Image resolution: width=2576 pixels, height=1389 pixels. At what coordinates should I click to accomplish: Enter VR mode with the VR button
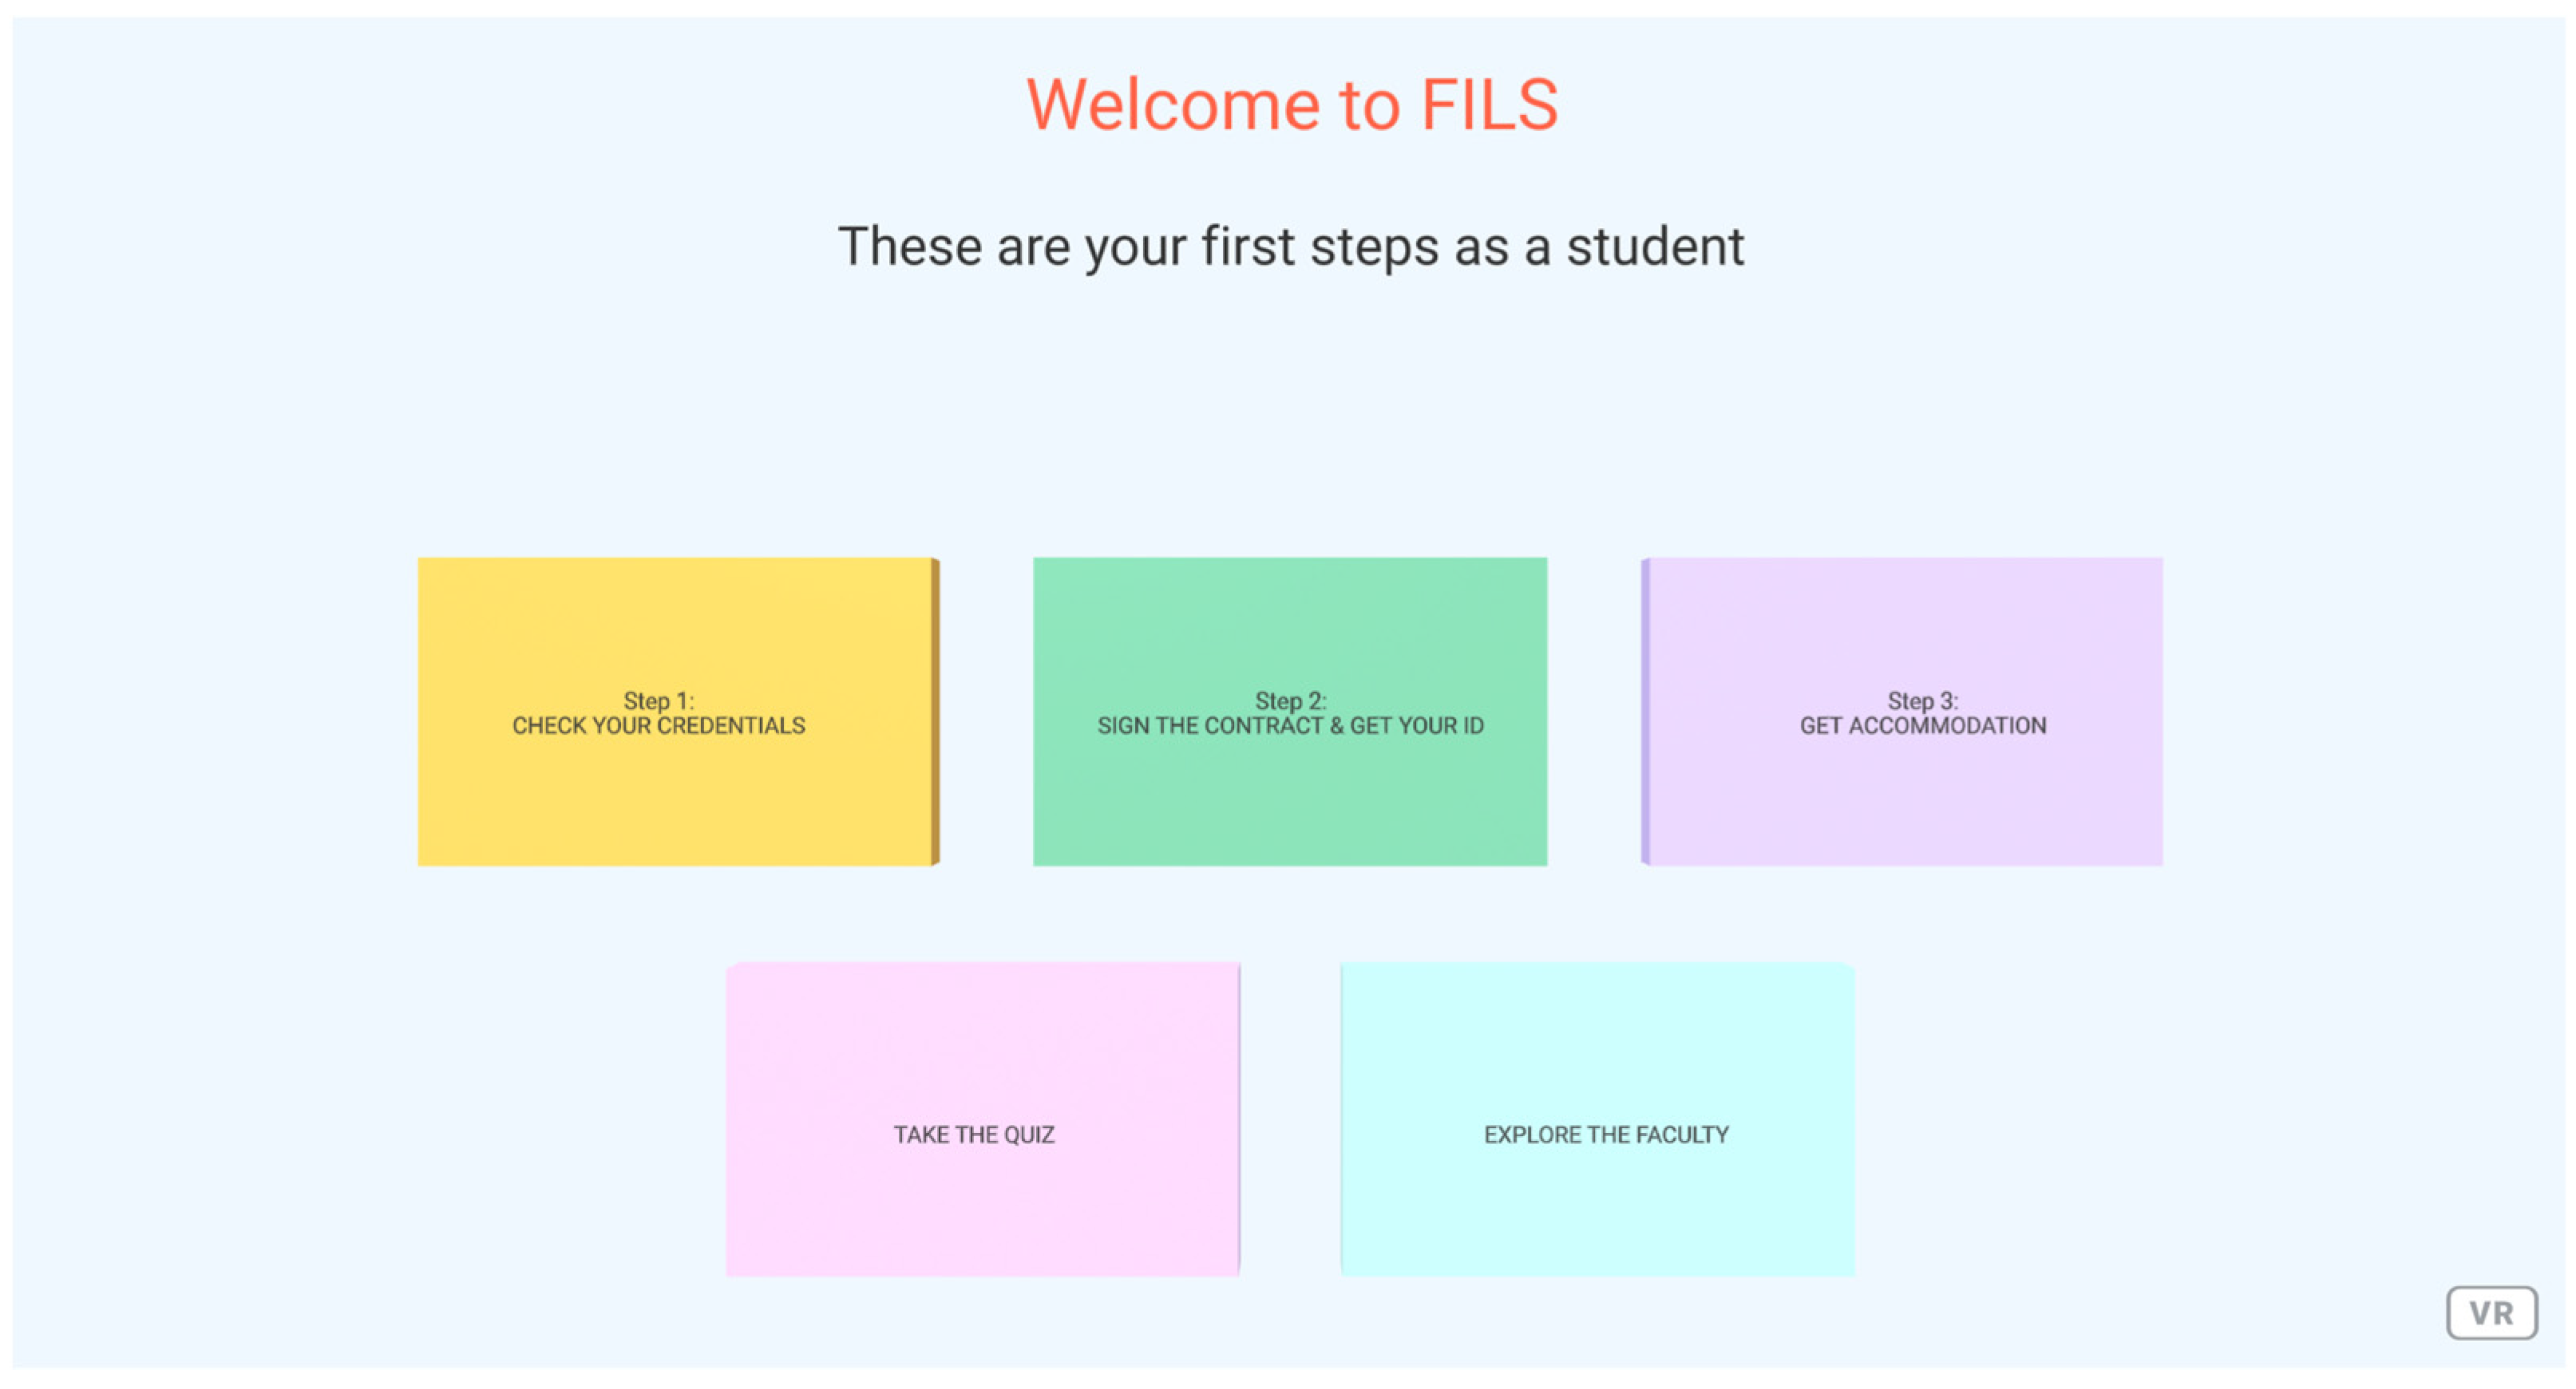(2491, 1312)
